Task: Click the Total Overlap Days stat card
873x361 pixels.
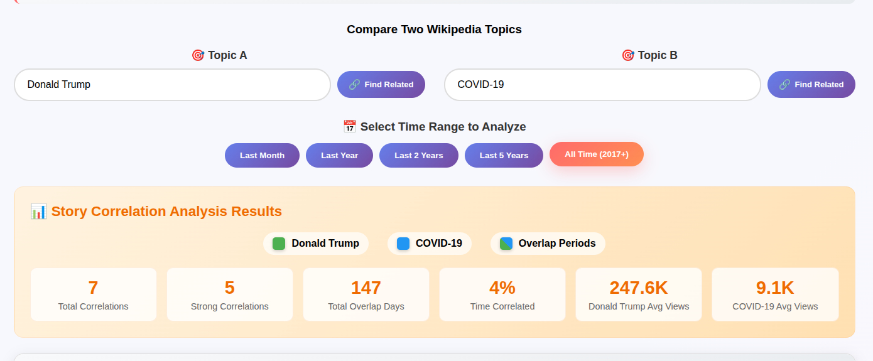Action: pyautogui.click(x=366, y=294)
